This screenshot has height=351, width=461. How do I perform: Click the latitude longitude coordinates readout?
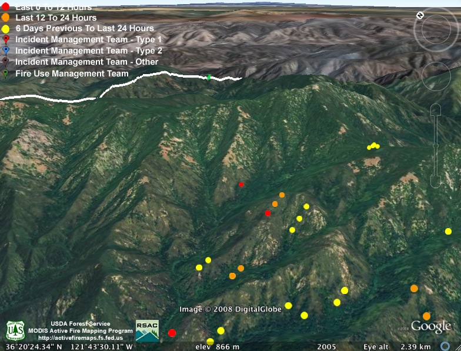69,346
